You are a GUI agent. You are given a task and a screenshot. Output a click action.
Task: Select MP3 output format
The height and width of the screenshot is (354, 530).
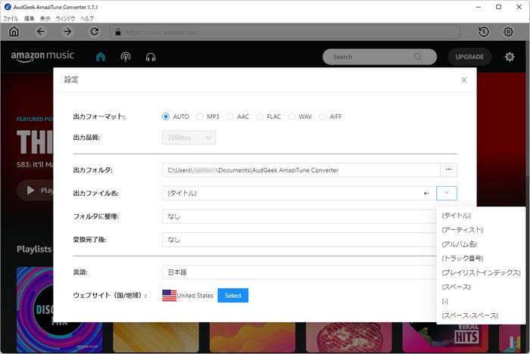(x=200, y=116)
